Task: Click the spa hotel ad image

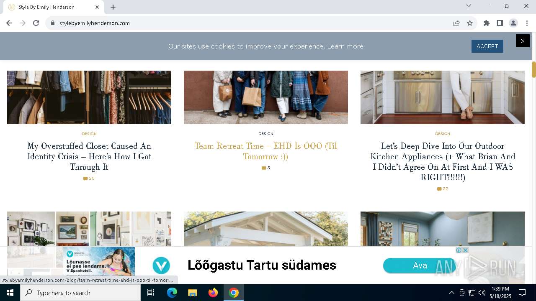Action: pyautogui.click(x=99, y=262)
